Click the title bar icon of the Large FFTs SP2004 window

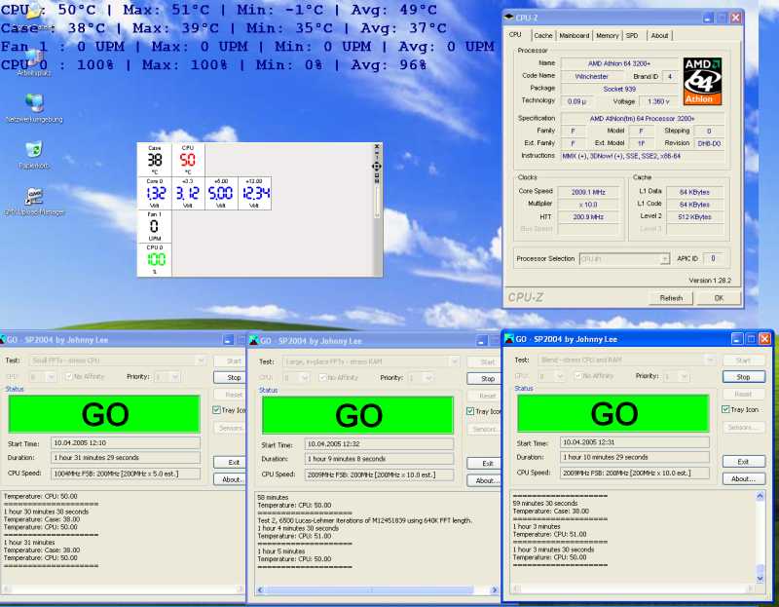[x=254, y=341]
